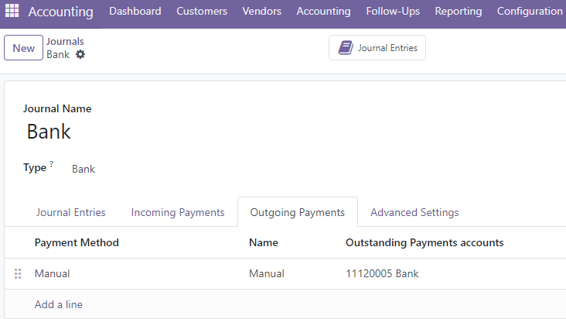Grab the drag handle on Manual row

(18, 274)
